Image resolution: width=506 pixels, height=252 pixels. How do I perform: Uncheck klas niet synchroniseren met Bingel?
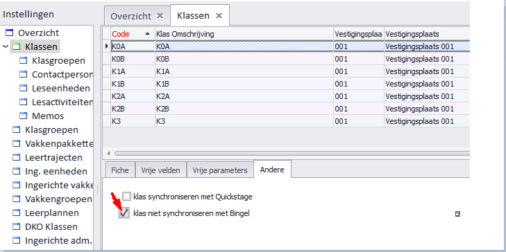click(x=124, y=213)
